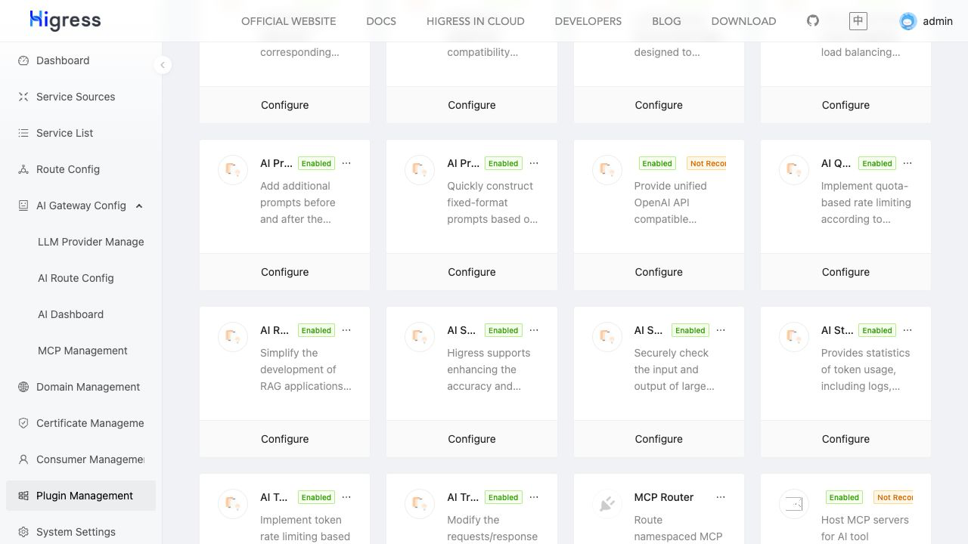This screenshot has width=968, height=544.
Task: Click the MCP Router plug icon
Action: point(607,504)
